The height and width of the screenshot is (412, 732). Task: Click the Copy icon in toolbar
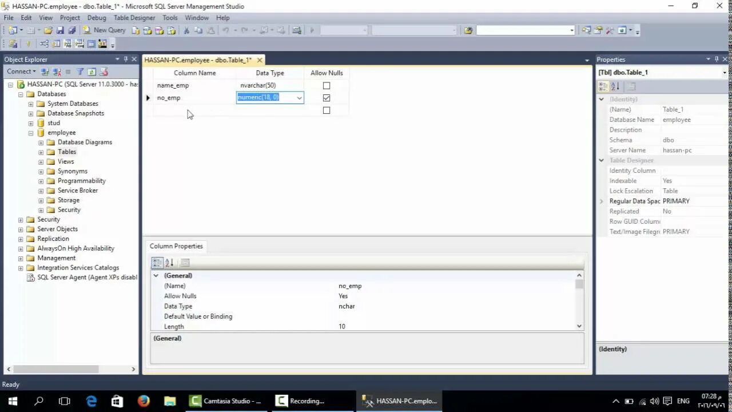[198, 30]
